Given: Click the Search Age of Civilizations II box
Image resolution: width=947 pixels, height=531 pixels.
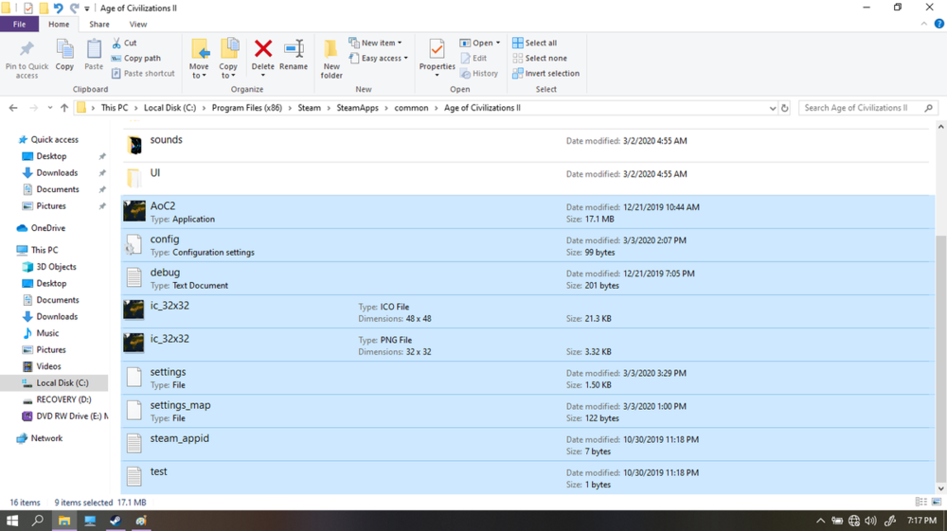Looking at the screenshot, I should (867, 108).
